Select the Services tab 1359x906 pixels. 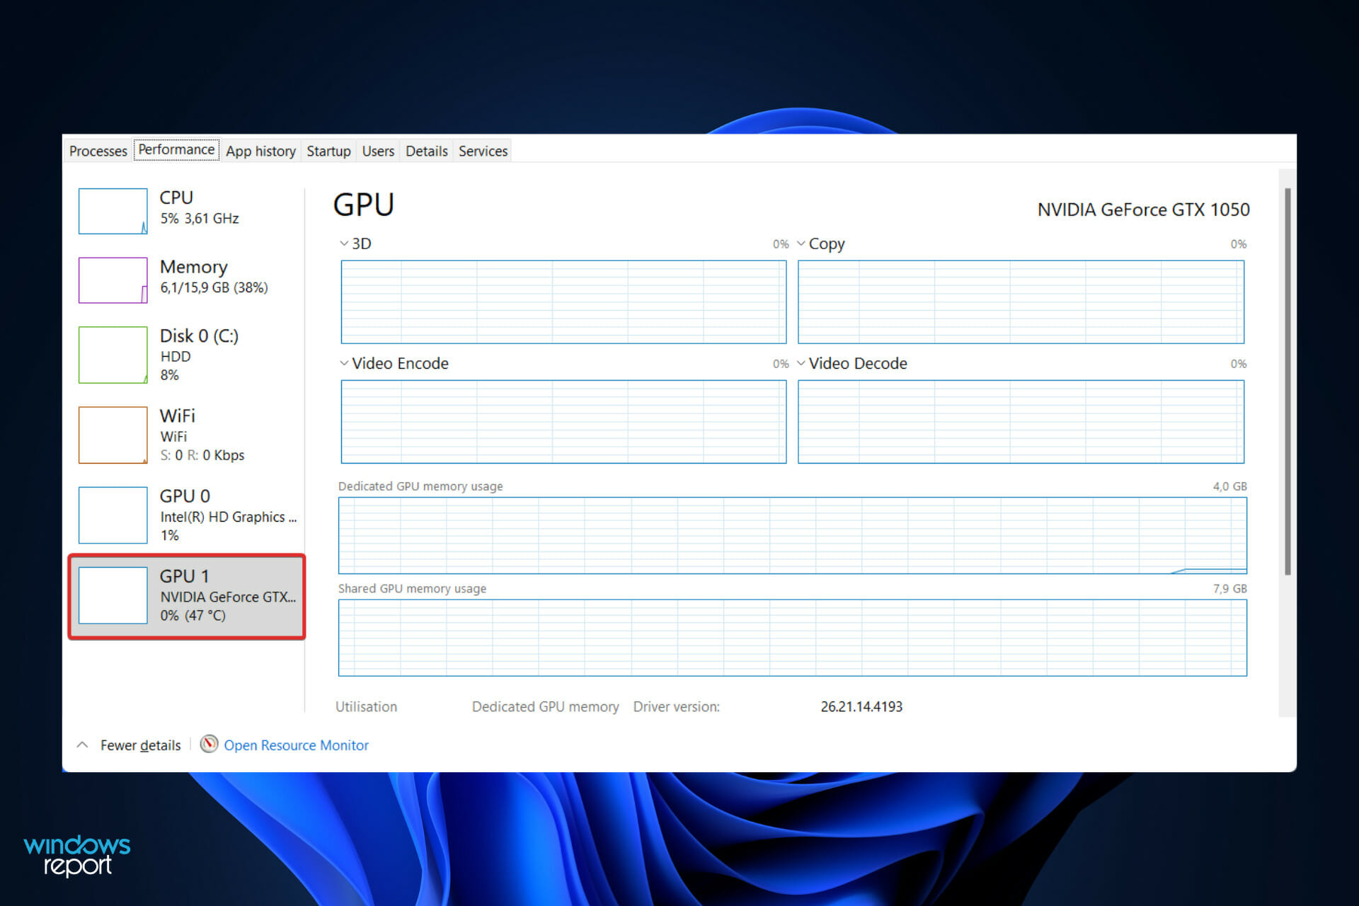coord(483,151)
